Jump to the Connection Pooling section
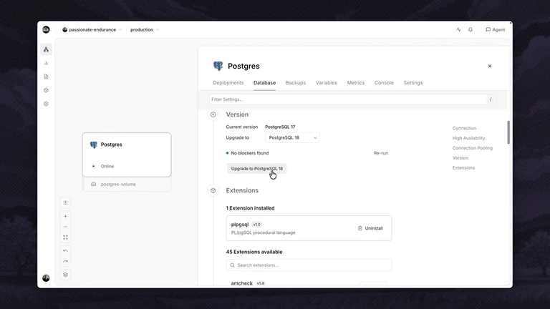This screenshot has height=309, width=550. point(472,148)
